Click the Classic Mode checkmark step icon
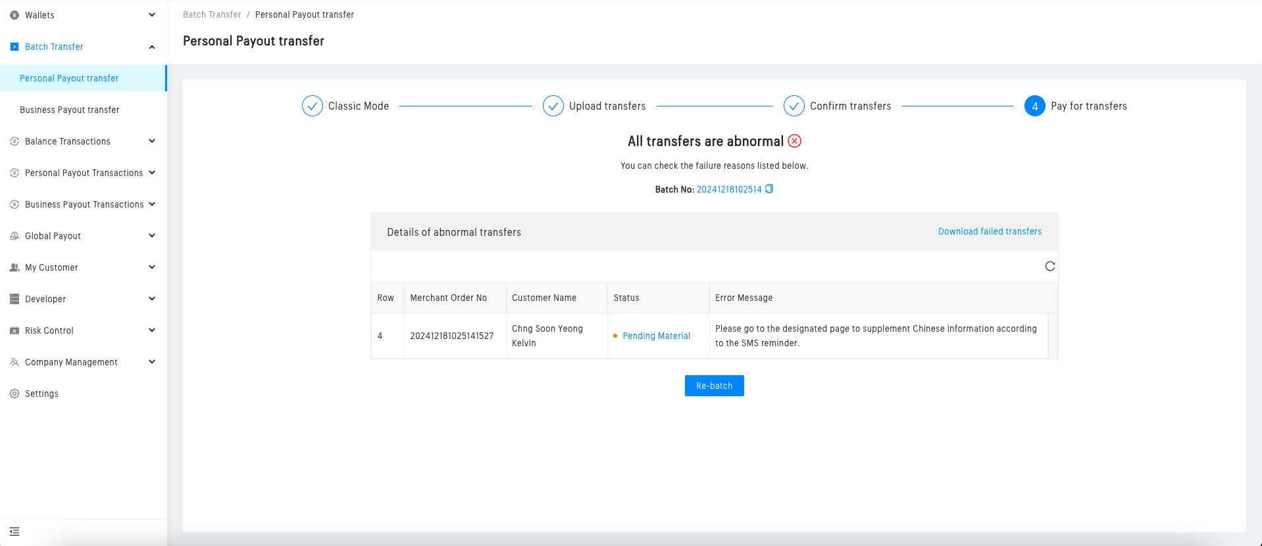The width and height of the screenshot is (1262, 546). [312, 106]
